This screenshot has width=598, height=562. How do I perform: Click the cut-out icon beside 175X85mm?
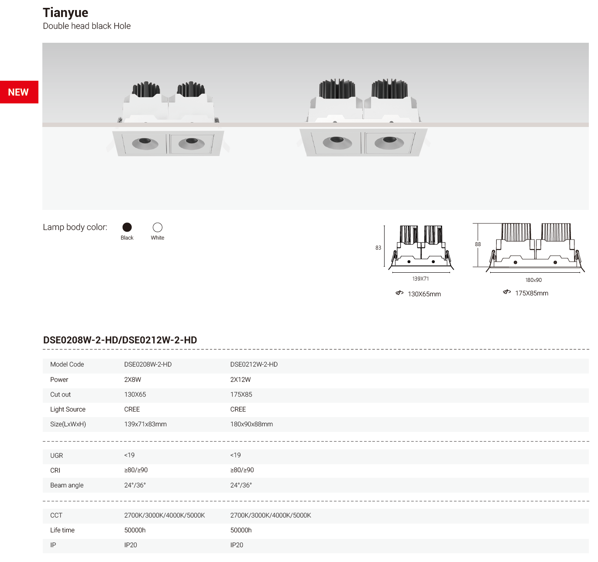click(x=507, y=292)
